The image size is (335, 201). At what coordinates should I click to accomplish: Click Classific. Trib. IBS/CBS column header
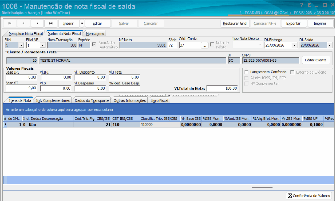(160, 118)
